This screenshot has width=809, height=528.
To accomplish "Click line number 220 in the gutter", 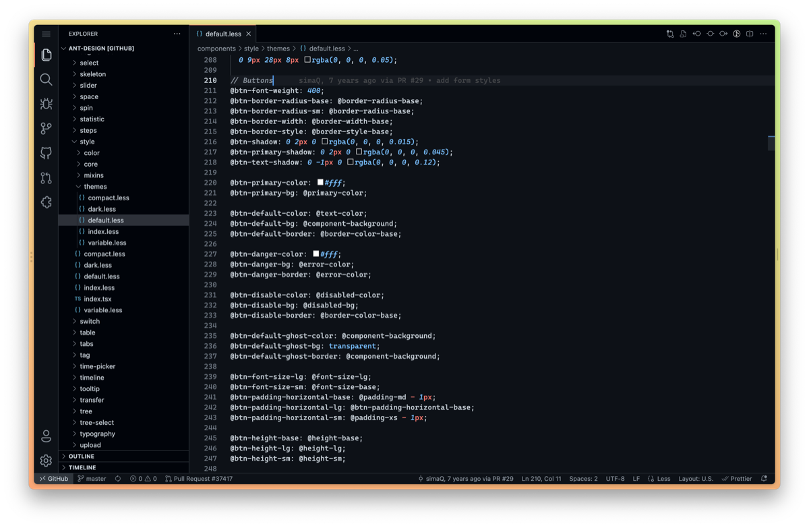I will [x=210, y=183].
